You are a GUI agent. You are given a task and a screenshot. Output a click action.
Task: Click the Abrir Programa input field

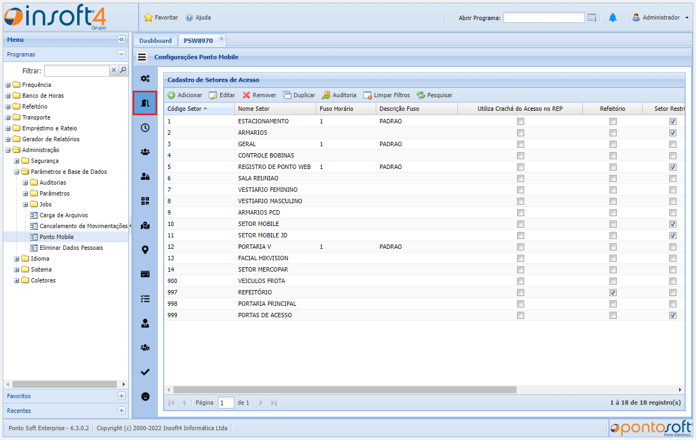point(544,18)
